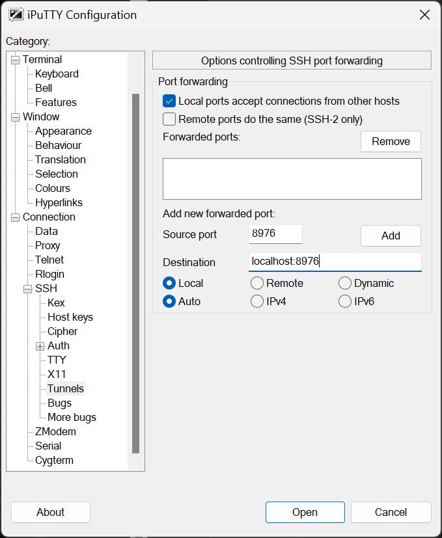Click the category tree scrollbar thumb

click(x=135, y=273)
